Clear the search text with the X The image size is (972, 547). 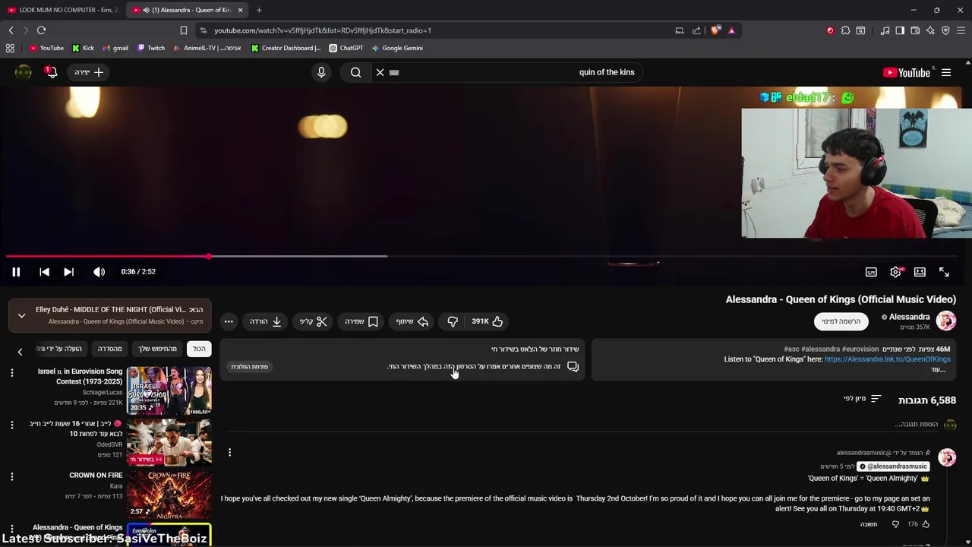380,72
